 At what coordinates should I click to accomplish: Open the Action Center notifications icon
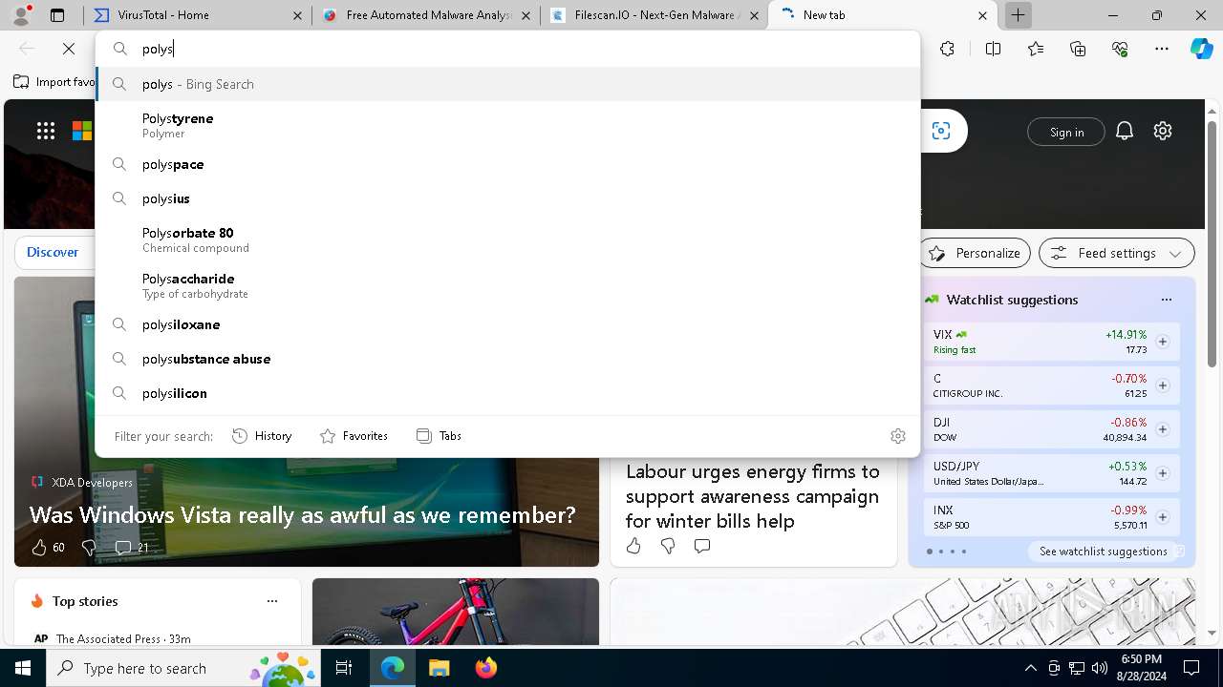[1191, 668]
